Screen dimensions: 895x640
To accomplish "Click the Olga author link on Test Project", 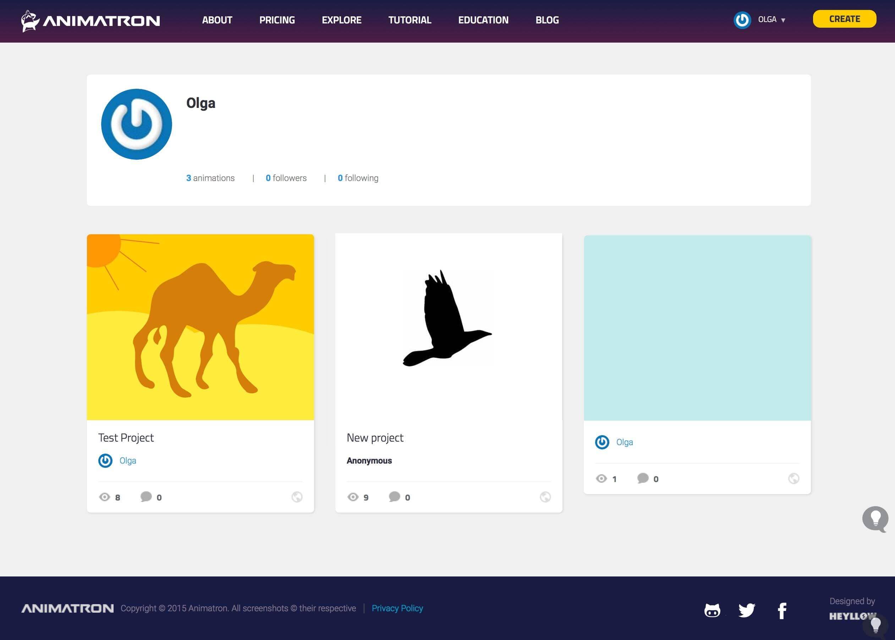I will click(128, 461).
